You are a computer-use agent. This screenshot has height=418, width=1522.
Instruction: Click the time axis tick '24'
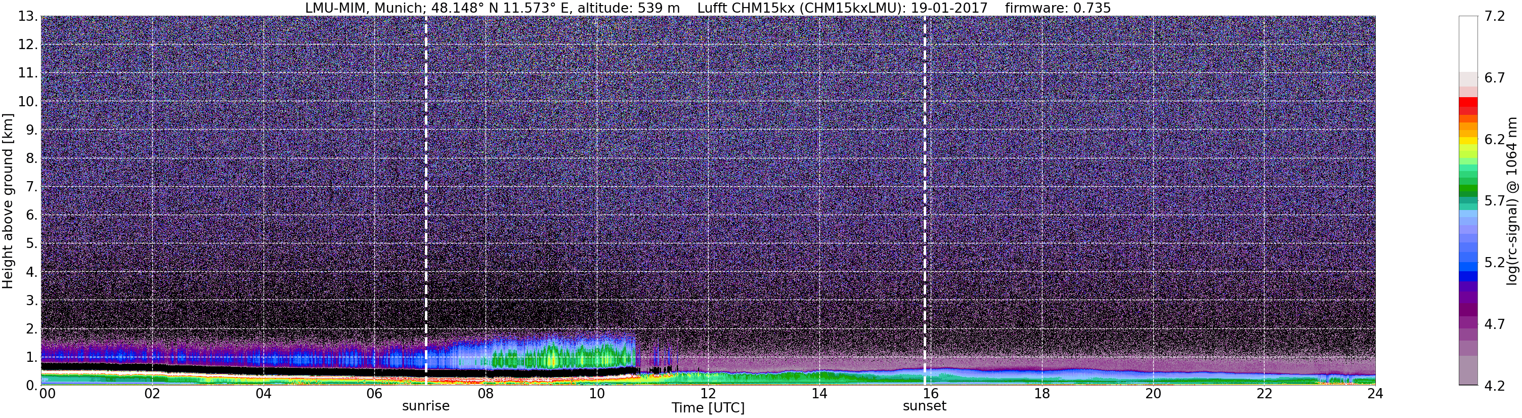tap(1375, 394)
